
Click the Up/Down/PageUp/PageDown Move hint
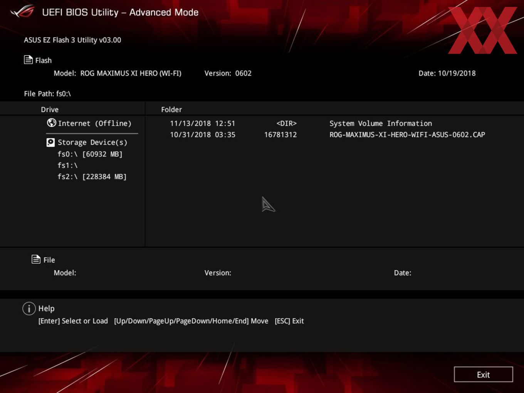(191, 321)
